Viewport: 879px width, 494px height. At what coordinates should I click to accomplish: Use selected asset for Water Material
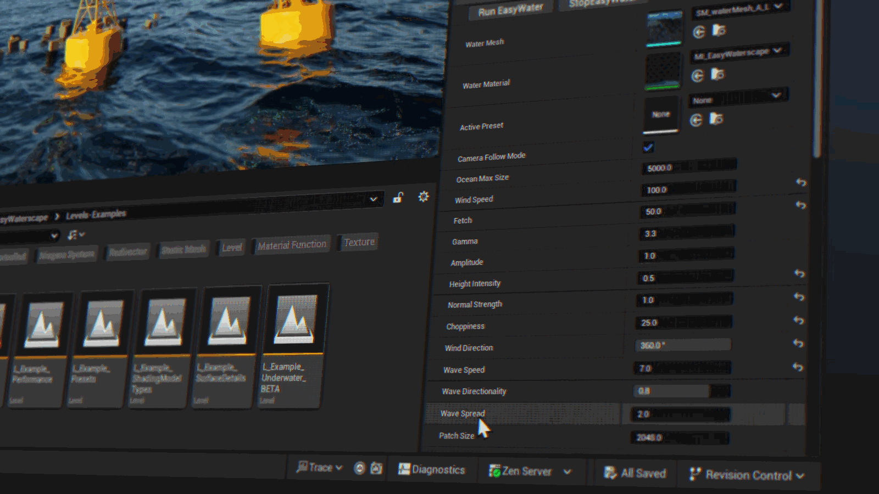click(x=698, y=76)
